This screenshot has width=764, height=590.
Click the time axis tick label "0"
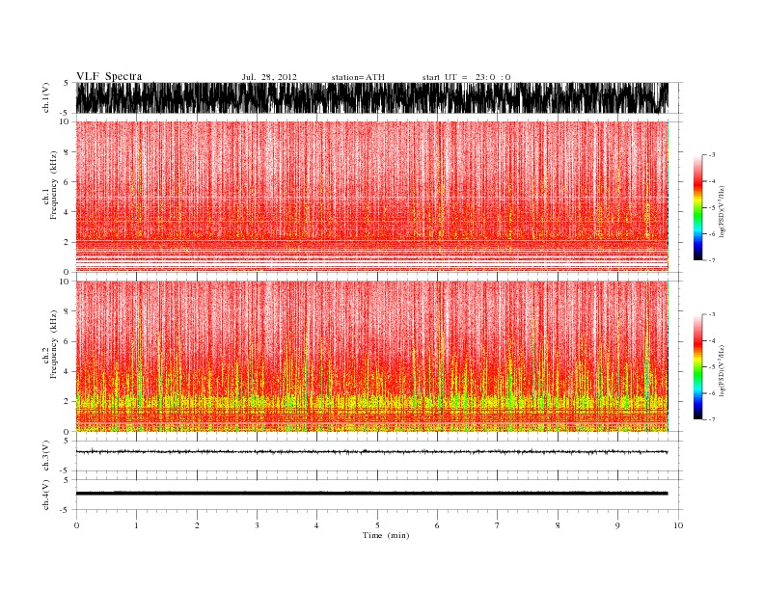(x=76, y=525)
